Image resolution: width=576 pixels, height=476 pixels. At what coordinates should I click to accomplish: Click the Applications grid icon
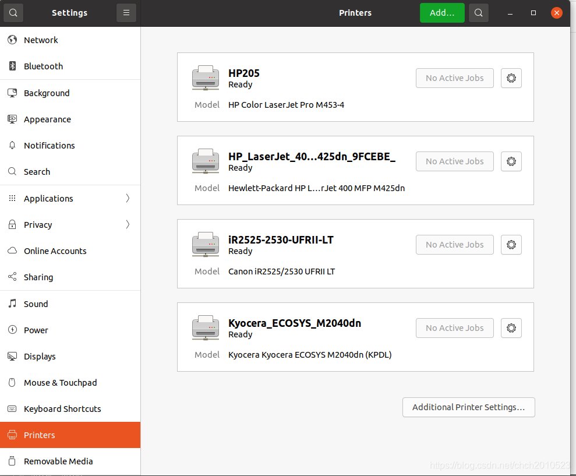[x=12, y=198]
